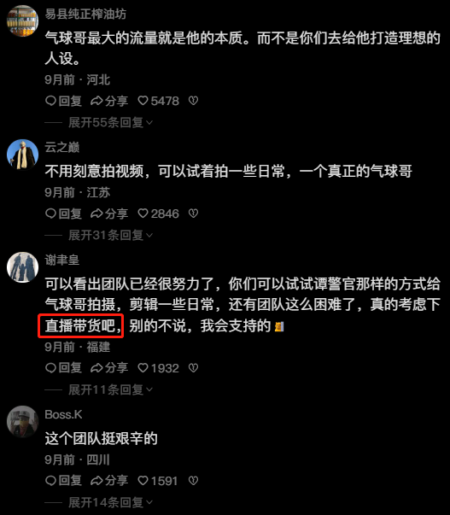
Task: Expand the 55 replies thread
Action: click(110, 122)
